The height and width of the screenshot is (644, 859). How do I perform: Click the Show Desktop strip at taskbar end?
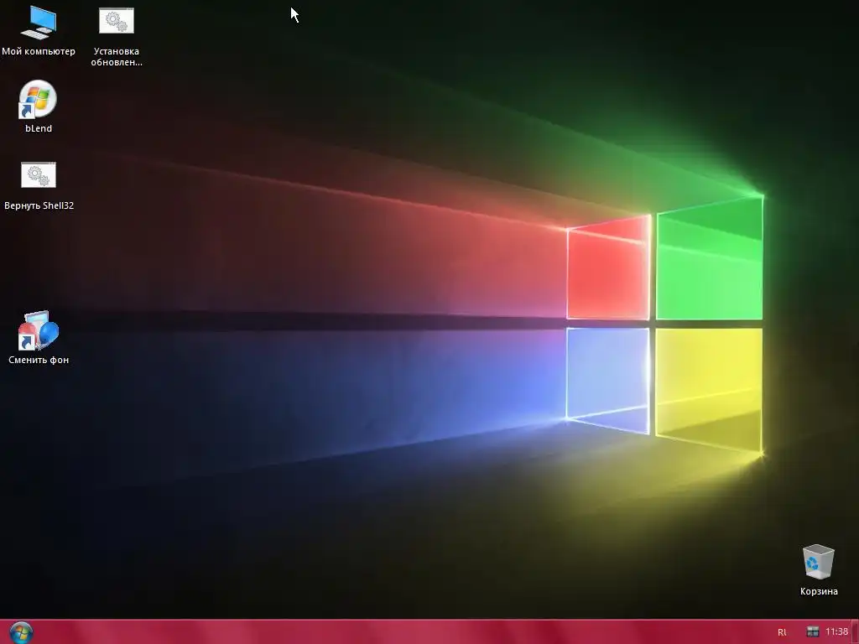click(855, 632)
